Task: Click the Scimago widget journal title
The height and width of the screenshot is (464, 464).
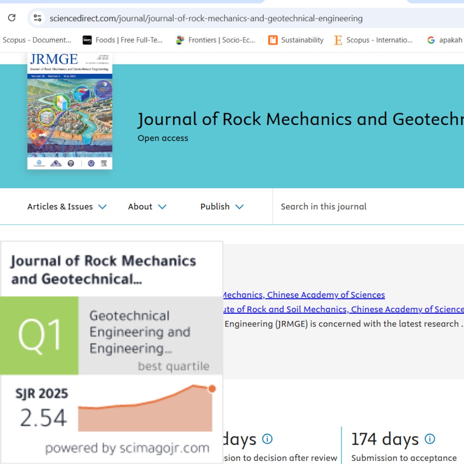Action: (103, 270)
